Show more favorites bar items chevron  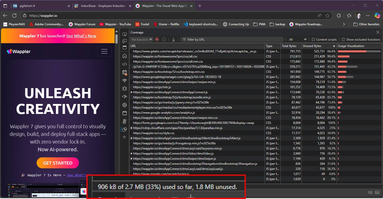click(344, 24)
